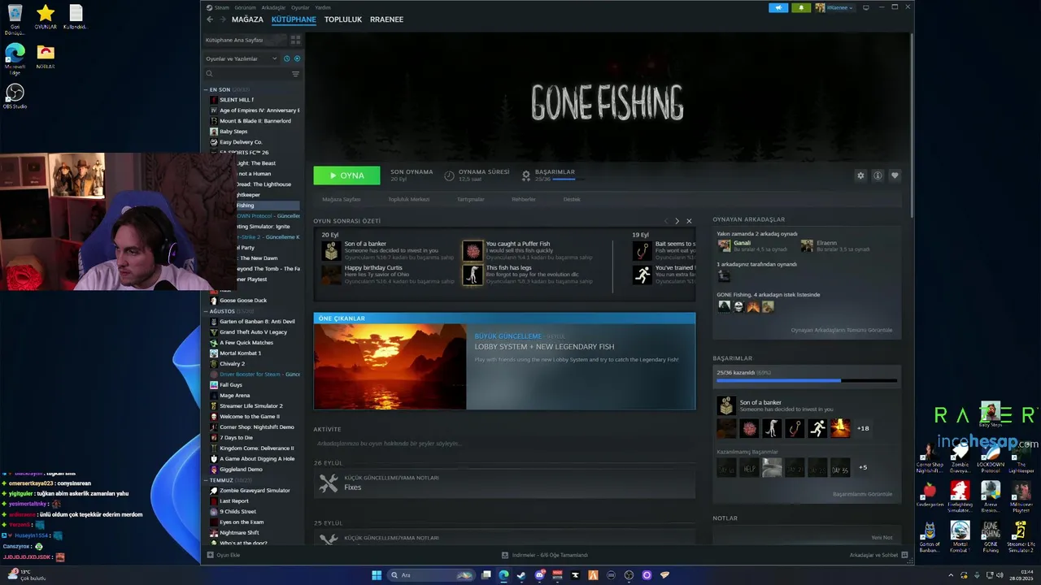Click blue announcements megaphone button
Image resolution: width=1041 pixels, height=585 pixels.
778,7
